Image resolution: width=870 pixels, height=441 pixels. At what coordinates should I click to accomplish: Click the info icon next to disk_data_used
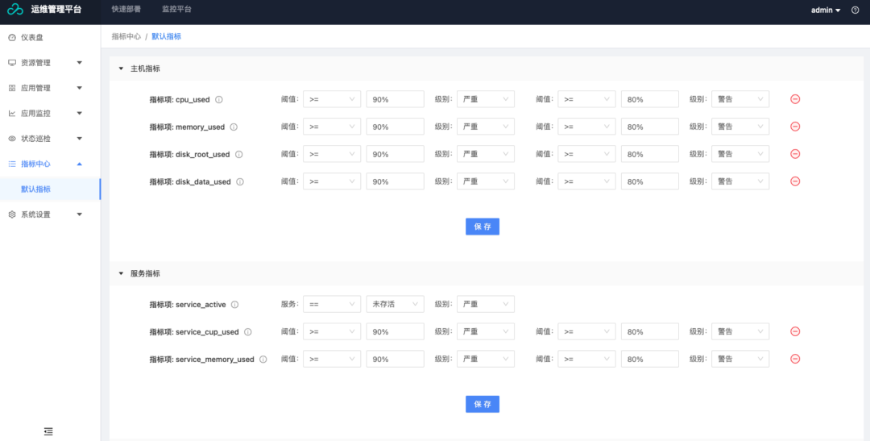[240, 181]
